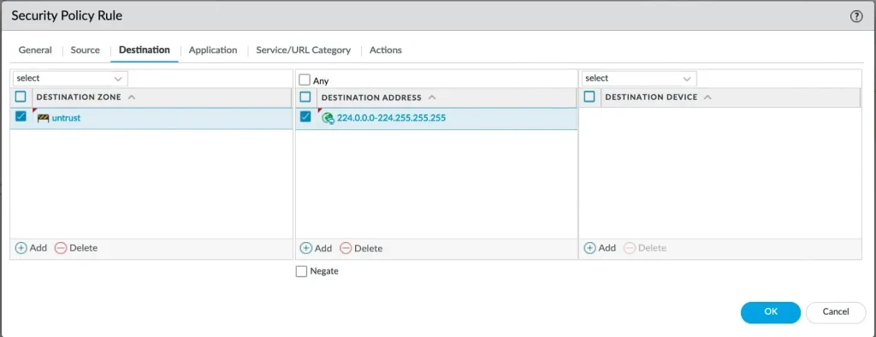This screenshot has height=337, width=876.
Task: Switch to the Service/URL Category tab
Action: pos(304,50)
